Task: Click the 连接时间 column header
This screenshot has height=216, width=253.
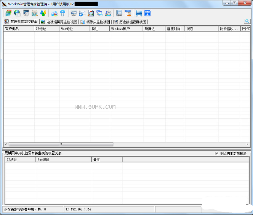Action: [175, 29]
